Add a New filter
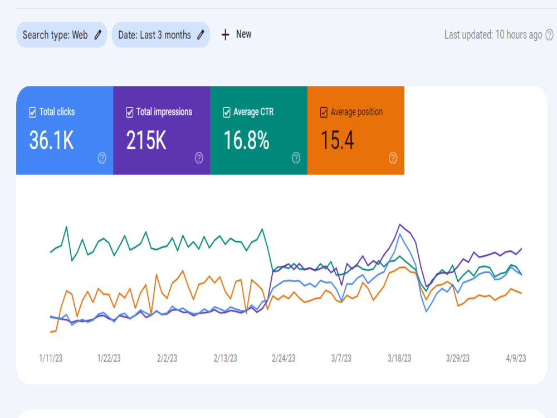Screen dimensions: 557x418 (x=236, y=35)
